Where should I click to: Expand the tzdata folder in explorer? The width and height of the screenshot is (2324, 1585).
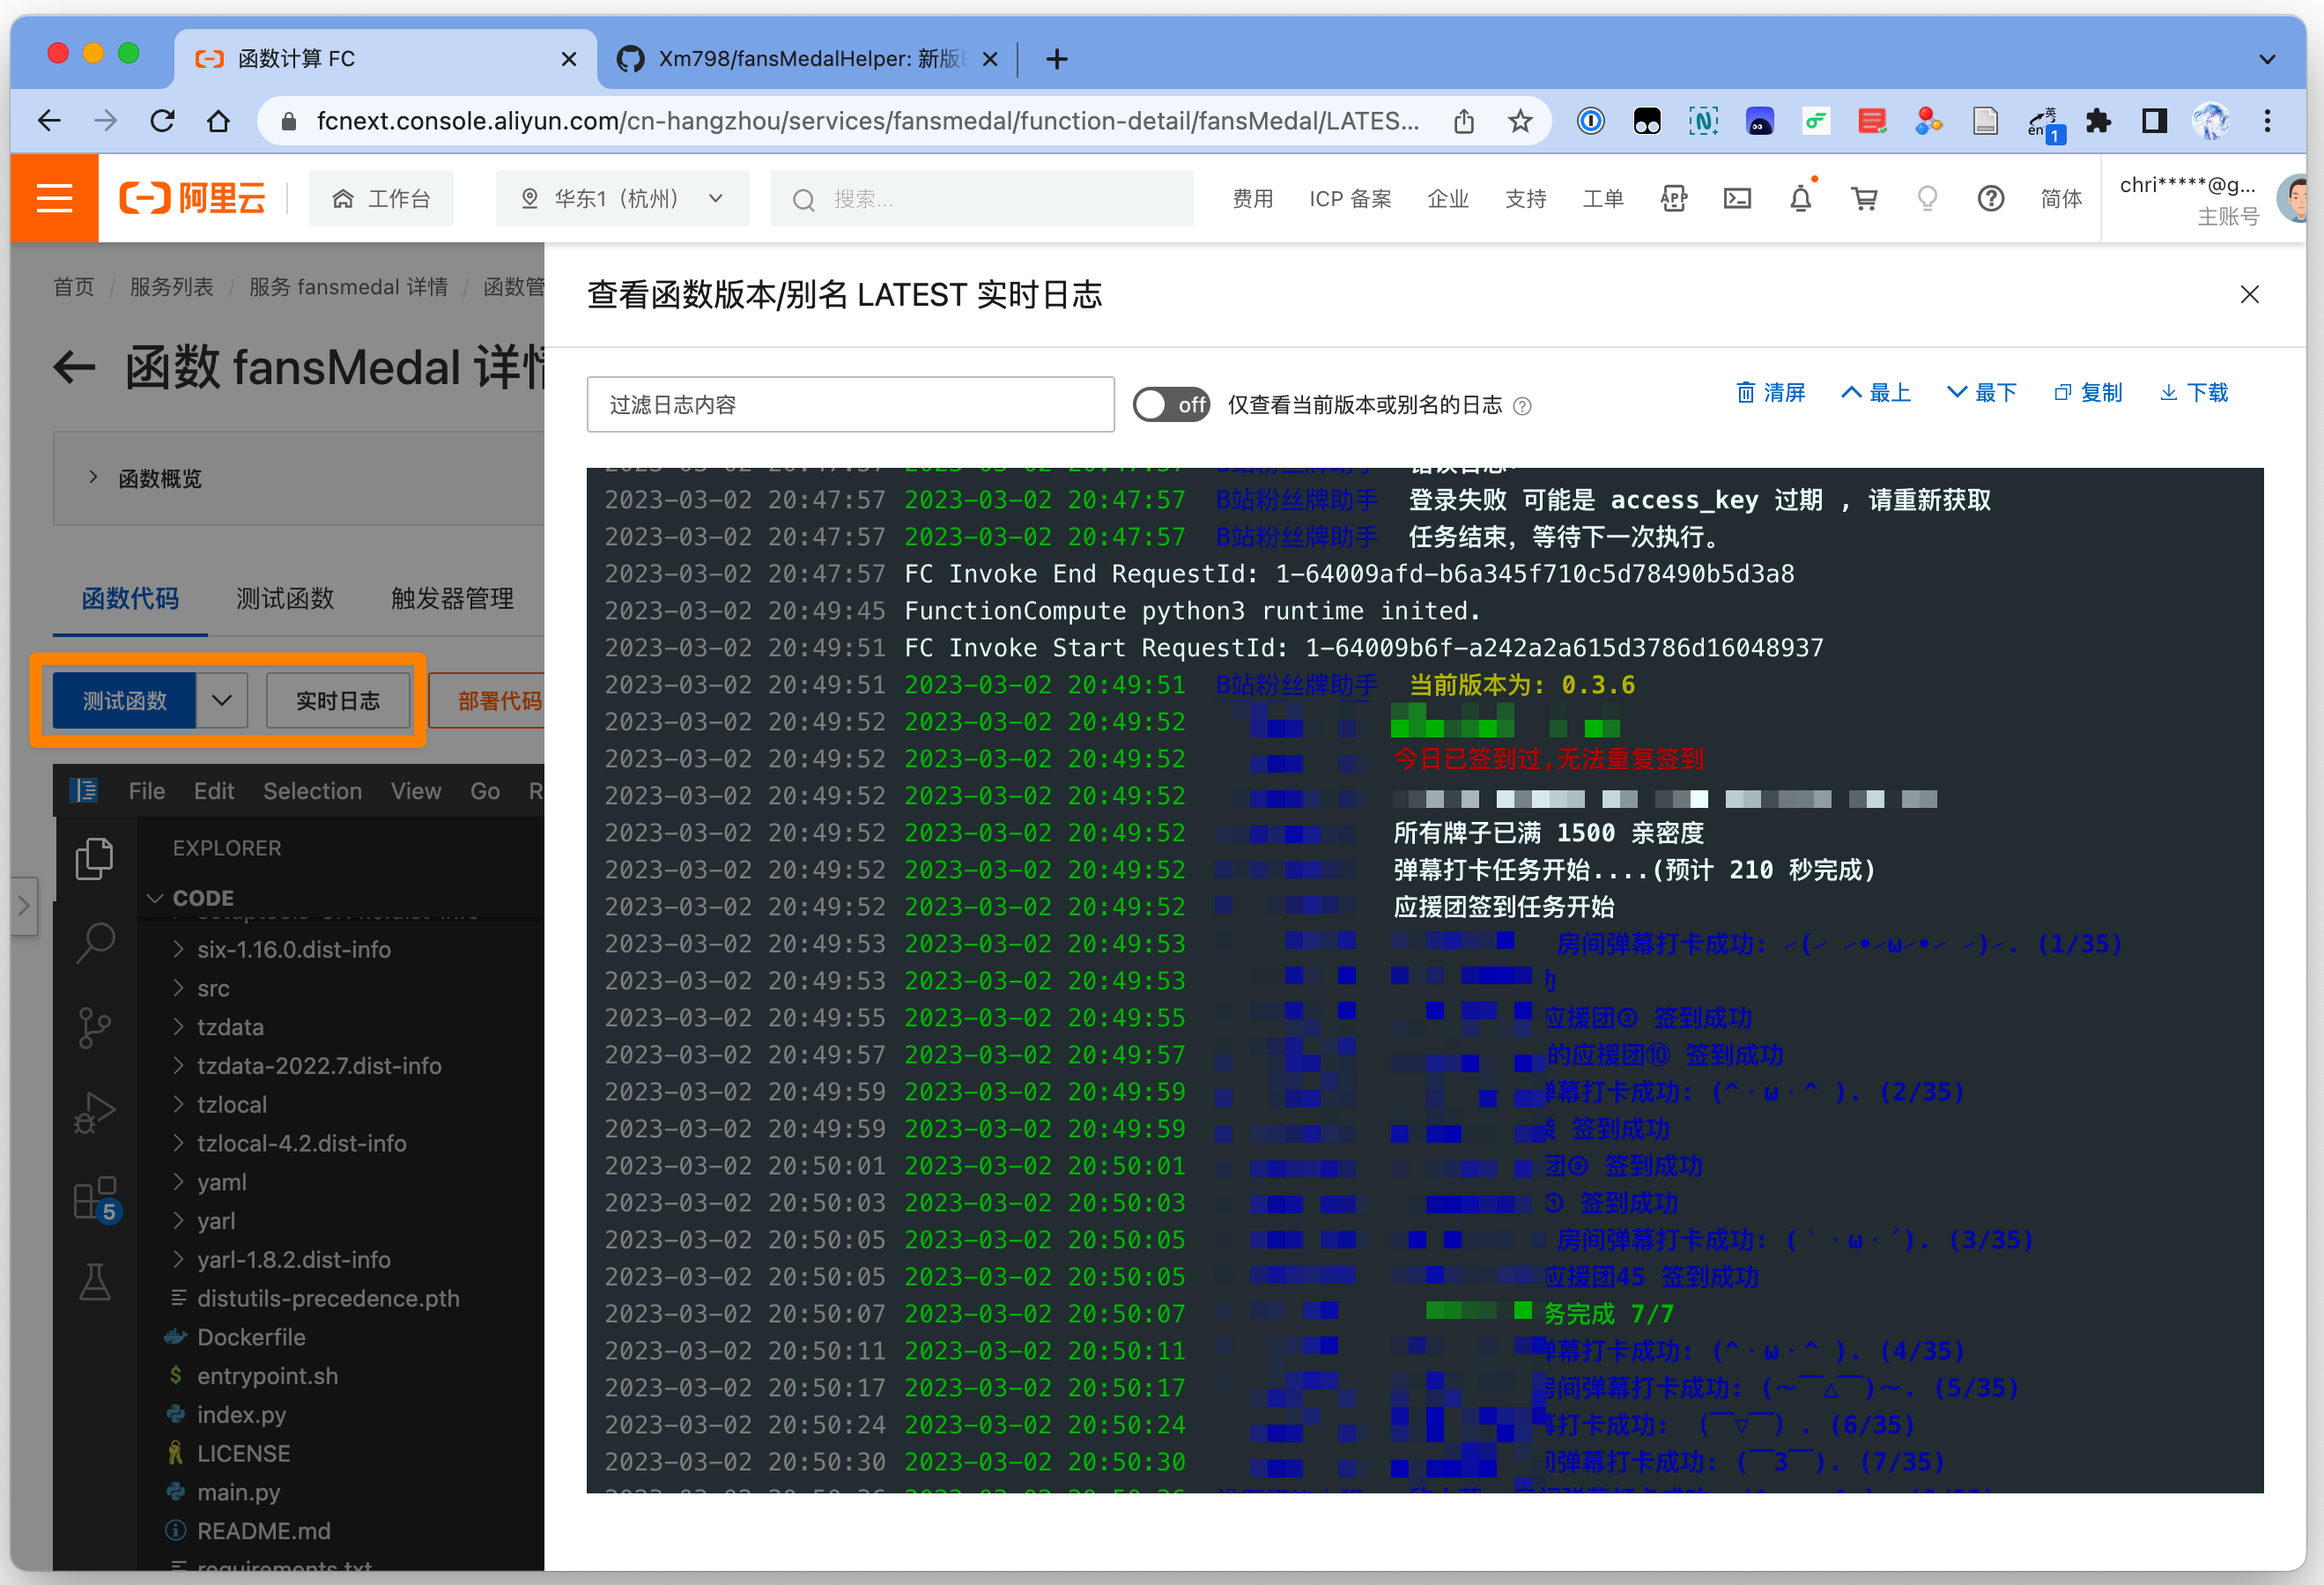pyautogui.click(x=230, y=1027)
